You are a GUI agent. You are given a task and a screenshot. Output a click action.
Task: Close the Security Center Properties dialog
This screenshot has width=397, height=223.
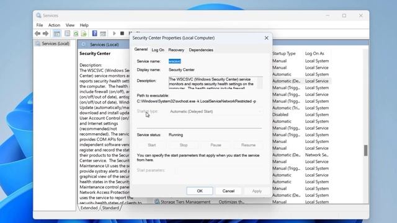(x=266, y=38)
